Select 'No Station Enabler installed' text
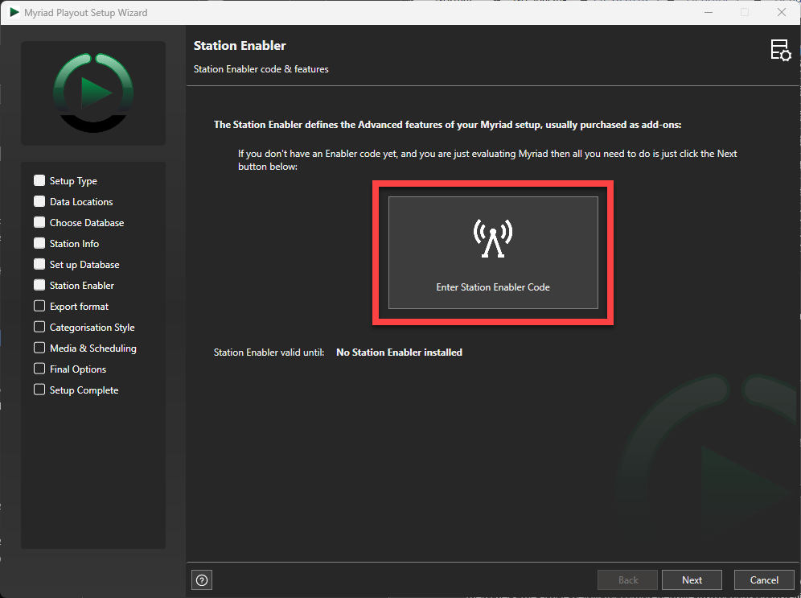This screenshot has width=801, height=598. 399,353
